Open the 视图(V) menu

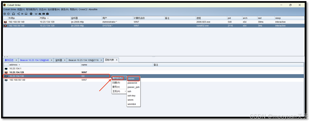[21, 9]
